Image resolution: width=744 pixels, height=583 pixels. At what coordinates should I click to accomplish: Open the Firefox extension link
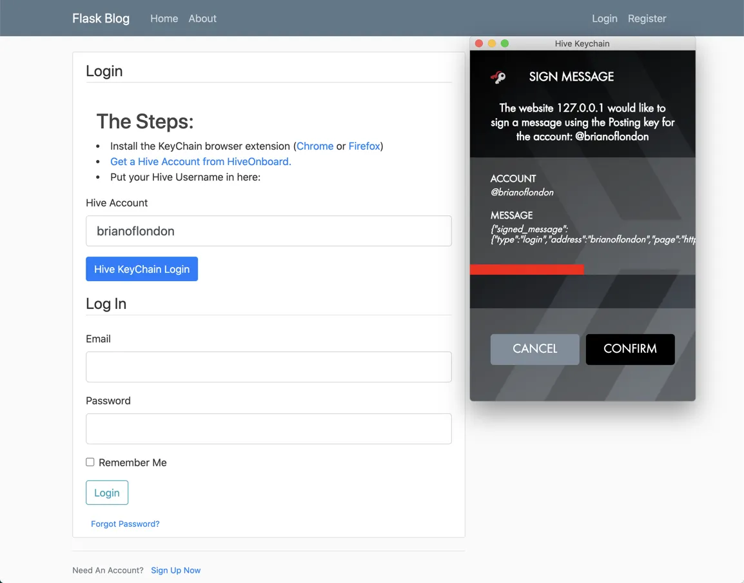coord(364,146)
